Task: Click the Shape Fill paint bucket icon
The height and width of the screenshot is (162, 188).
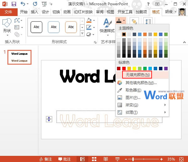Action: coord(89,20)
